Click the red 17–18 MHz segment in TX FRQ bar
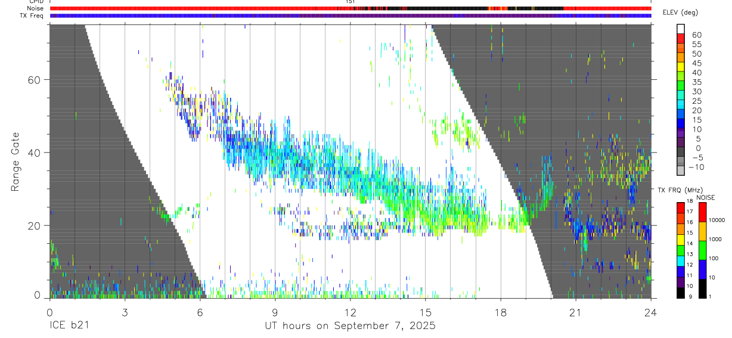Image resolution: width=732 pixels, height=338 pixels. click(680, 207)
